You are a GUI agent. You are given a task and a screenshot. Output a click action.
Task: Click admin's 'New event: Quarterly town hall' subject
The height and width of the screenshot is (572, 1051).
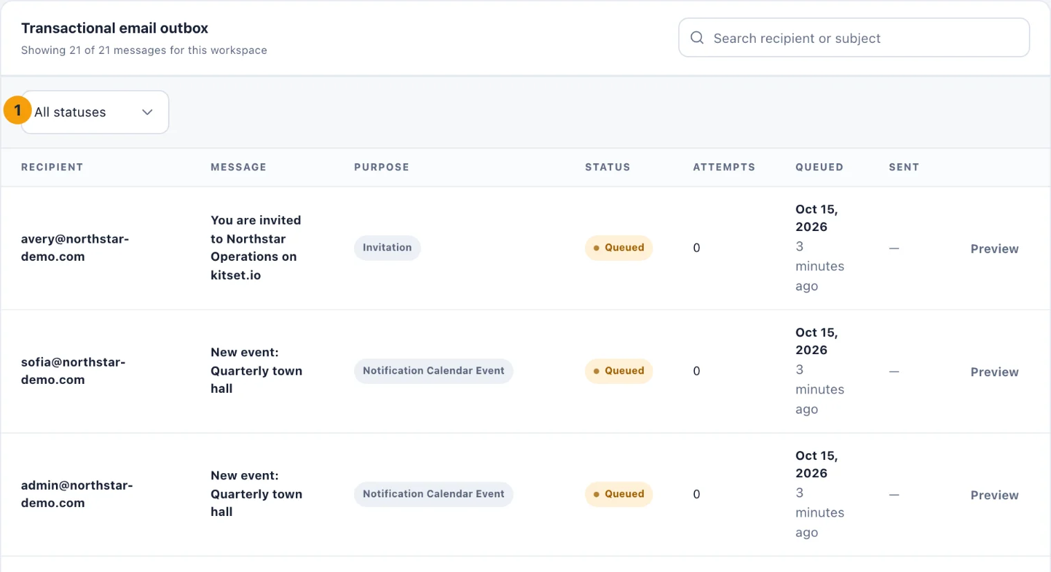click(x=257, y=494)
